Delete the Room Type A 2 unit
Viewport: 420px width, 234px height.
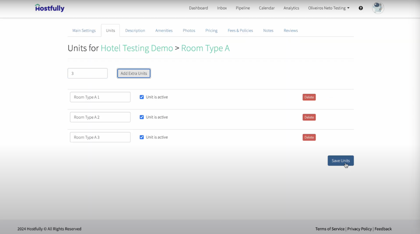309,117
